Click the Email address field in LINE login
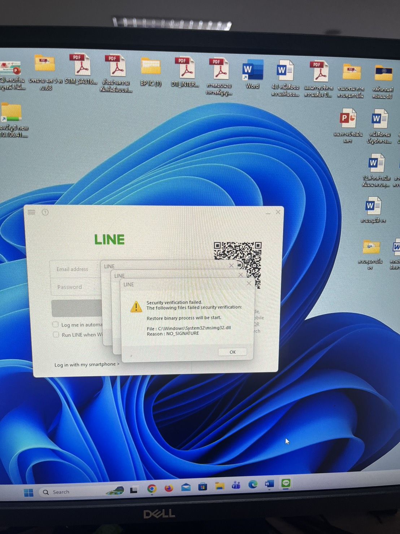Screen dimensions: 400x534 pyautogui.click(x=75, y=269)
